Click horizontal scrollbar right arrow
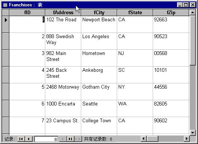Viewport: 198px width, 144px height. (x=186, y=139)
